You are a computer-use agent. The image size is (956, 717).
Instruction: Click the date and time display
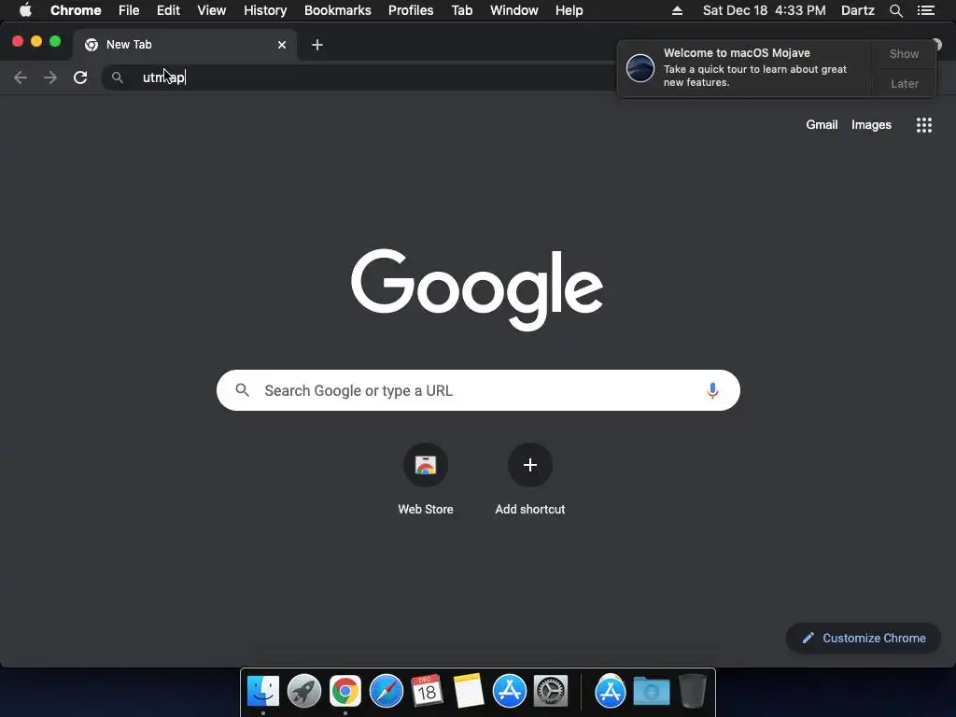click(x=764, y=10)
